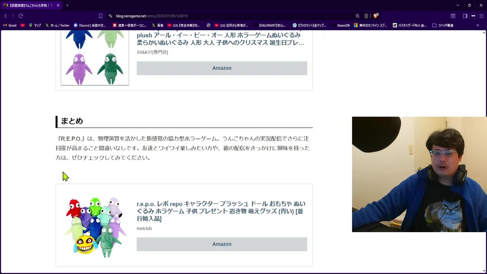Open a new tab with plus button
This screenshot has width=487, height=274.
tap(67, 5)
